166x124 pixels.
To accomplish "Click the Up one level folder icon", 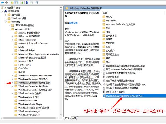I will 12,2.
